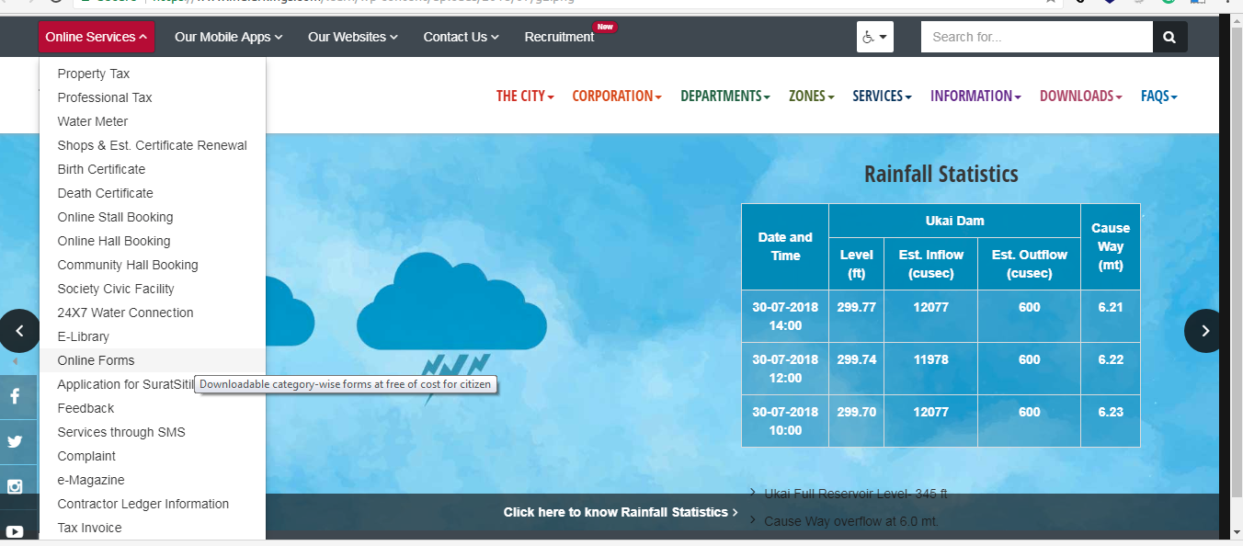Click here to know Rainfall Statistics
Viewport: 1243px width, 546px height.
(x=620, y=512)
